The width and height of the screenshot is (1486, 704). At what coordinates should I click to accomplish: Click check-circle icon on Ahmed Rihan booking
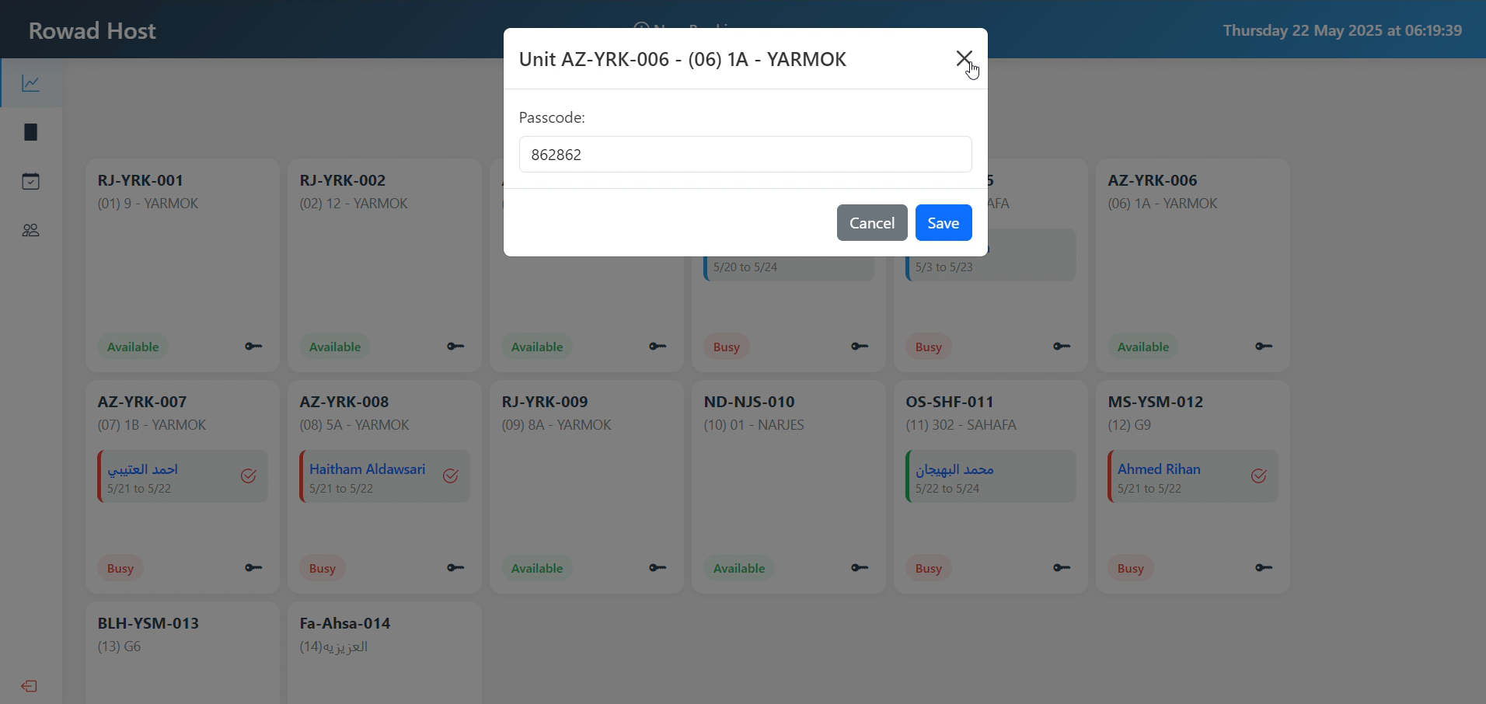pos(1259,476)
